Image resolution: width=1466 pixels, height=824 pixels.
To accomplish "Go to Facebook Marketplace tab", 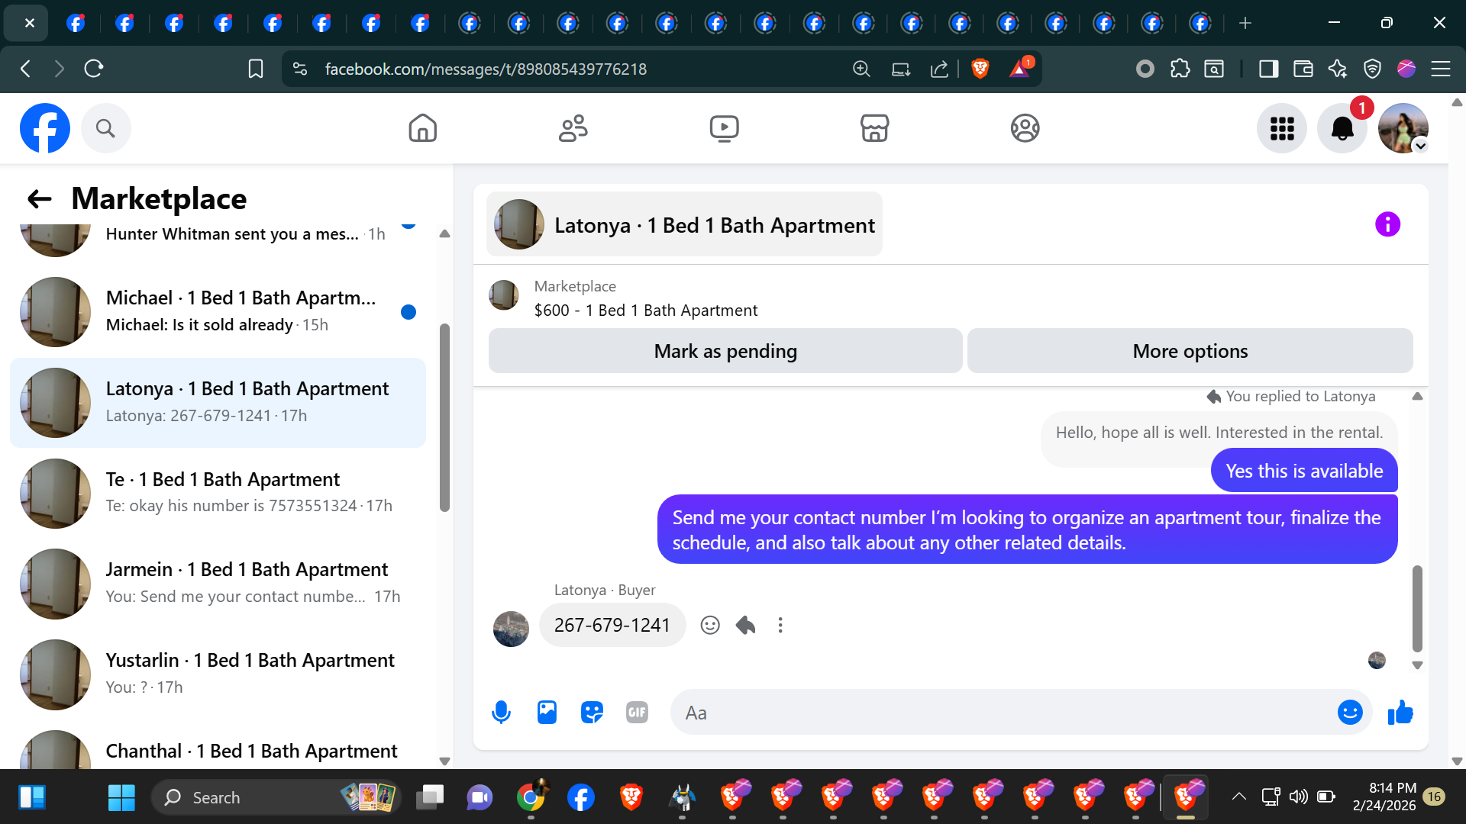I will [874, 128].
